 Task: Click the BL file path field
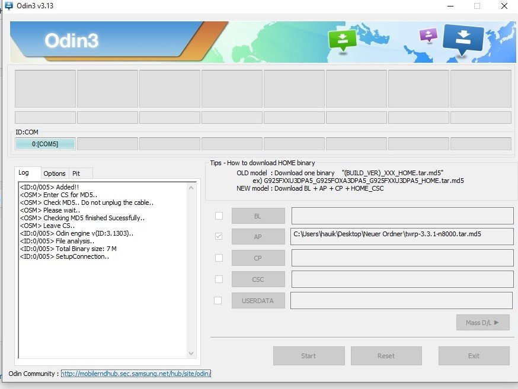point(402,216)
